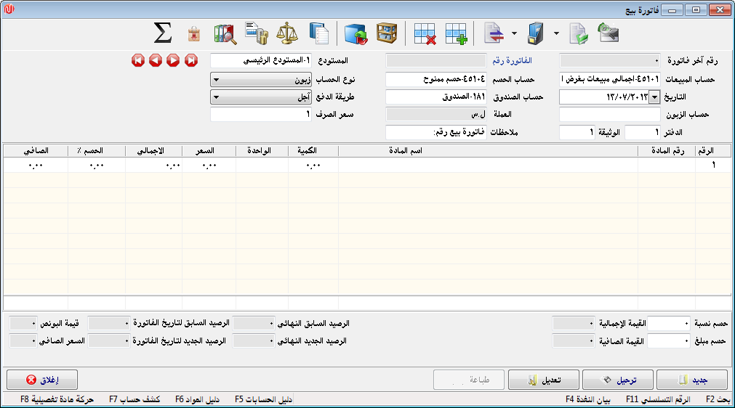Click the document with green checkmark icon
The image size is (735, 408).
(579, 33)
